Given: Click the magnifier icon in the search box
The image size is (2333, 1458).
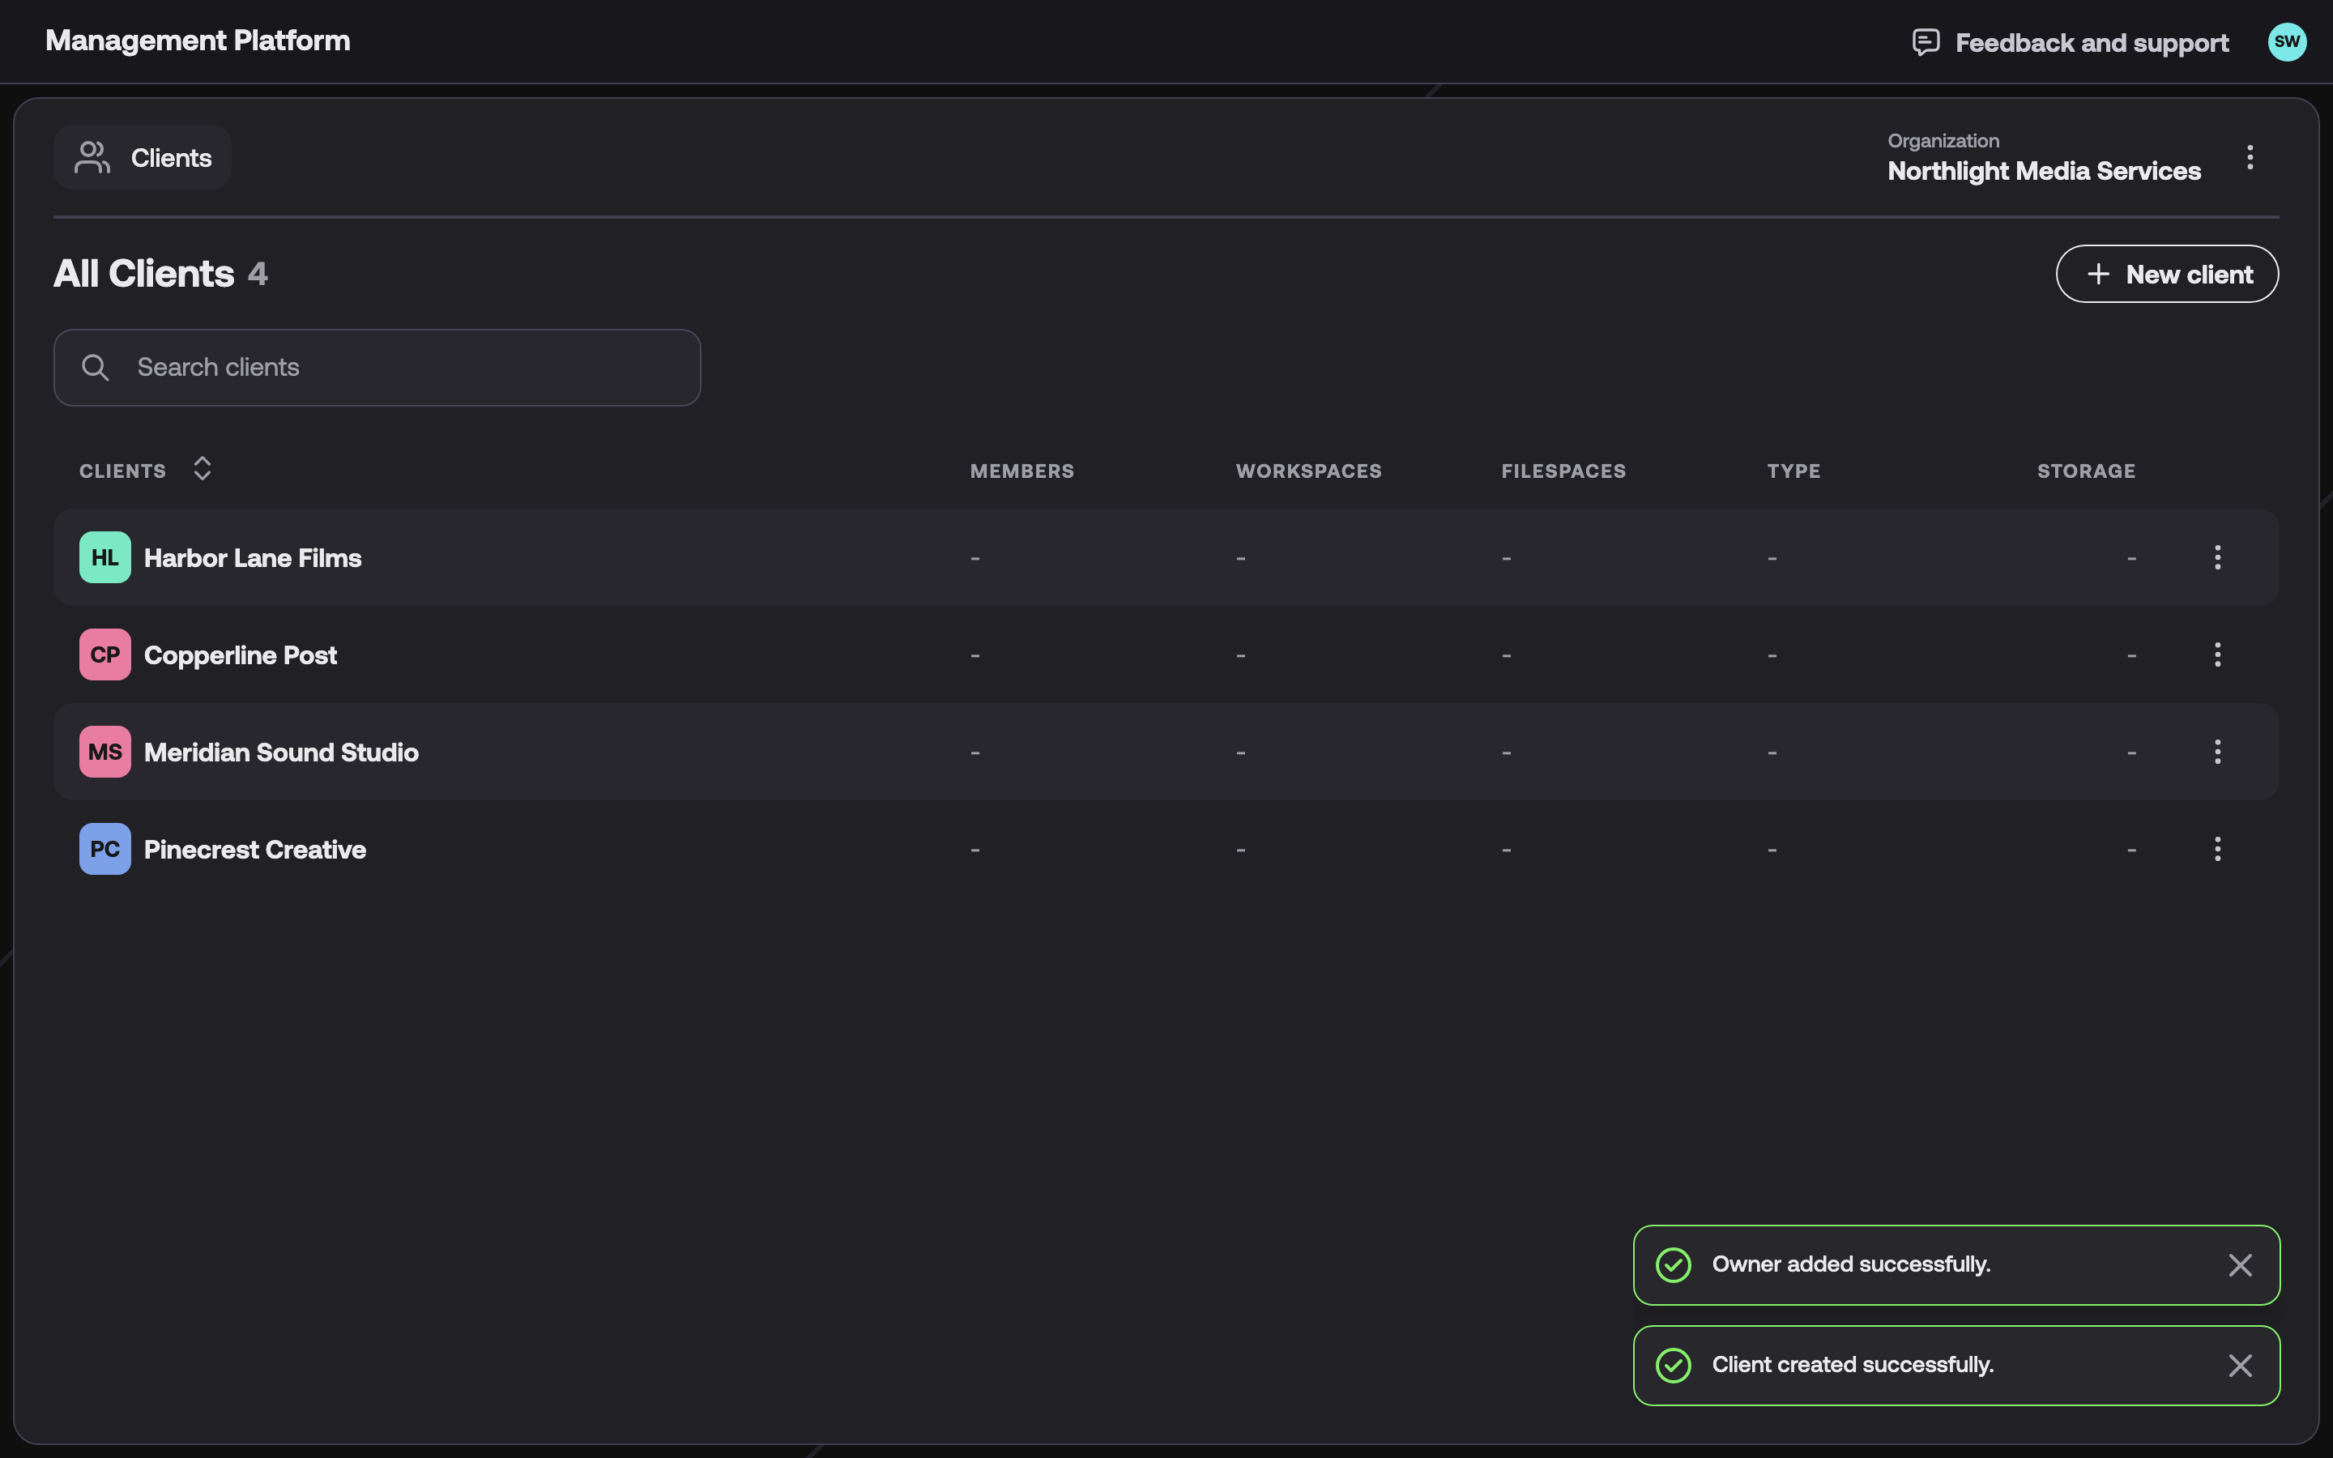Looking at the screenshot, I should 96,368.
